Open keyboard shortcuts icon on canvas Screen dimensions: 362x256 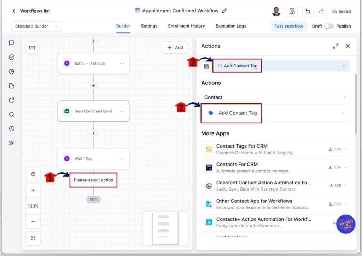click(32, 48)
